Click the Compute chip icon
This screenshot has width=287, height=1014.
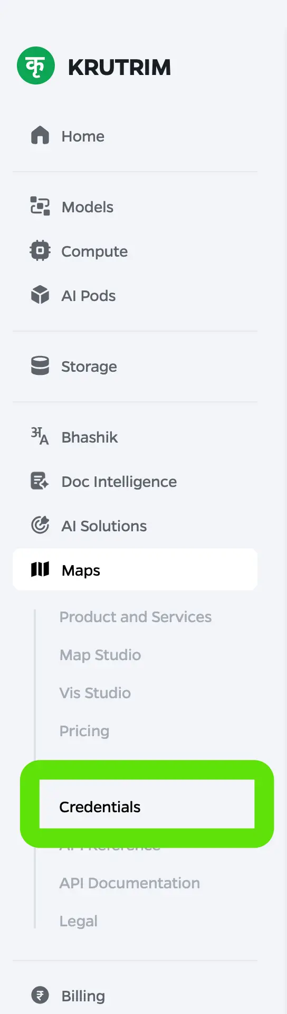coord(40,251)
